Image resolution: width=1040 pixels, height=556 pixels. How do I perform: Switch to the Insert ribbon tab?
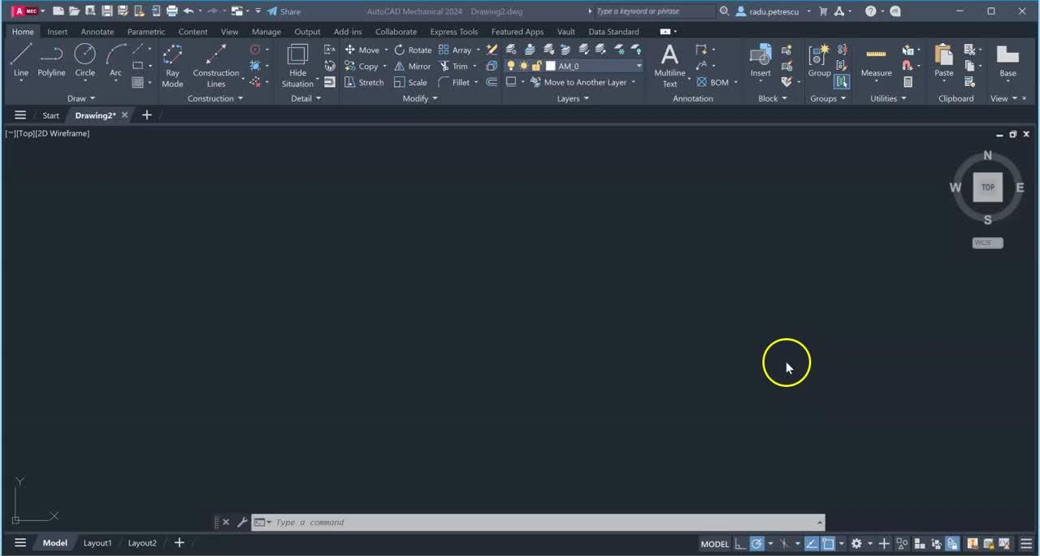click(57, 32)
